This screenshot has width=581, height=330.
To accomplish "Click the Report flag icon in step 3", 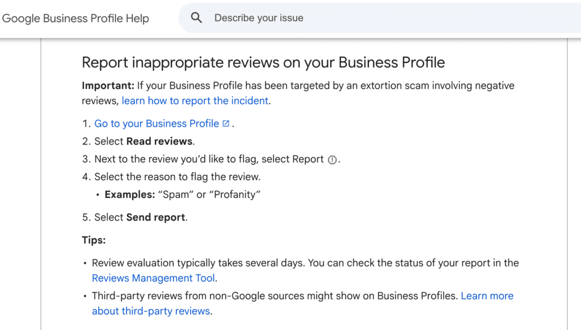I will point(332,160).
